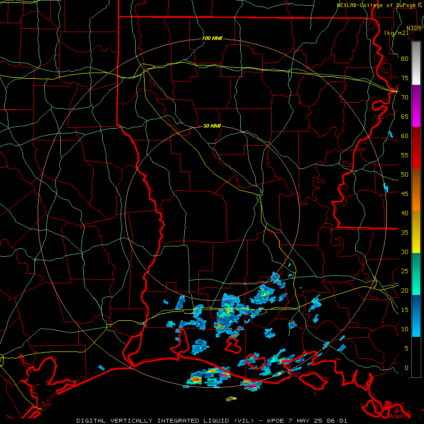Click the "NIDS" label near the legend
The image size is (424, 424).
click(414, 28)
